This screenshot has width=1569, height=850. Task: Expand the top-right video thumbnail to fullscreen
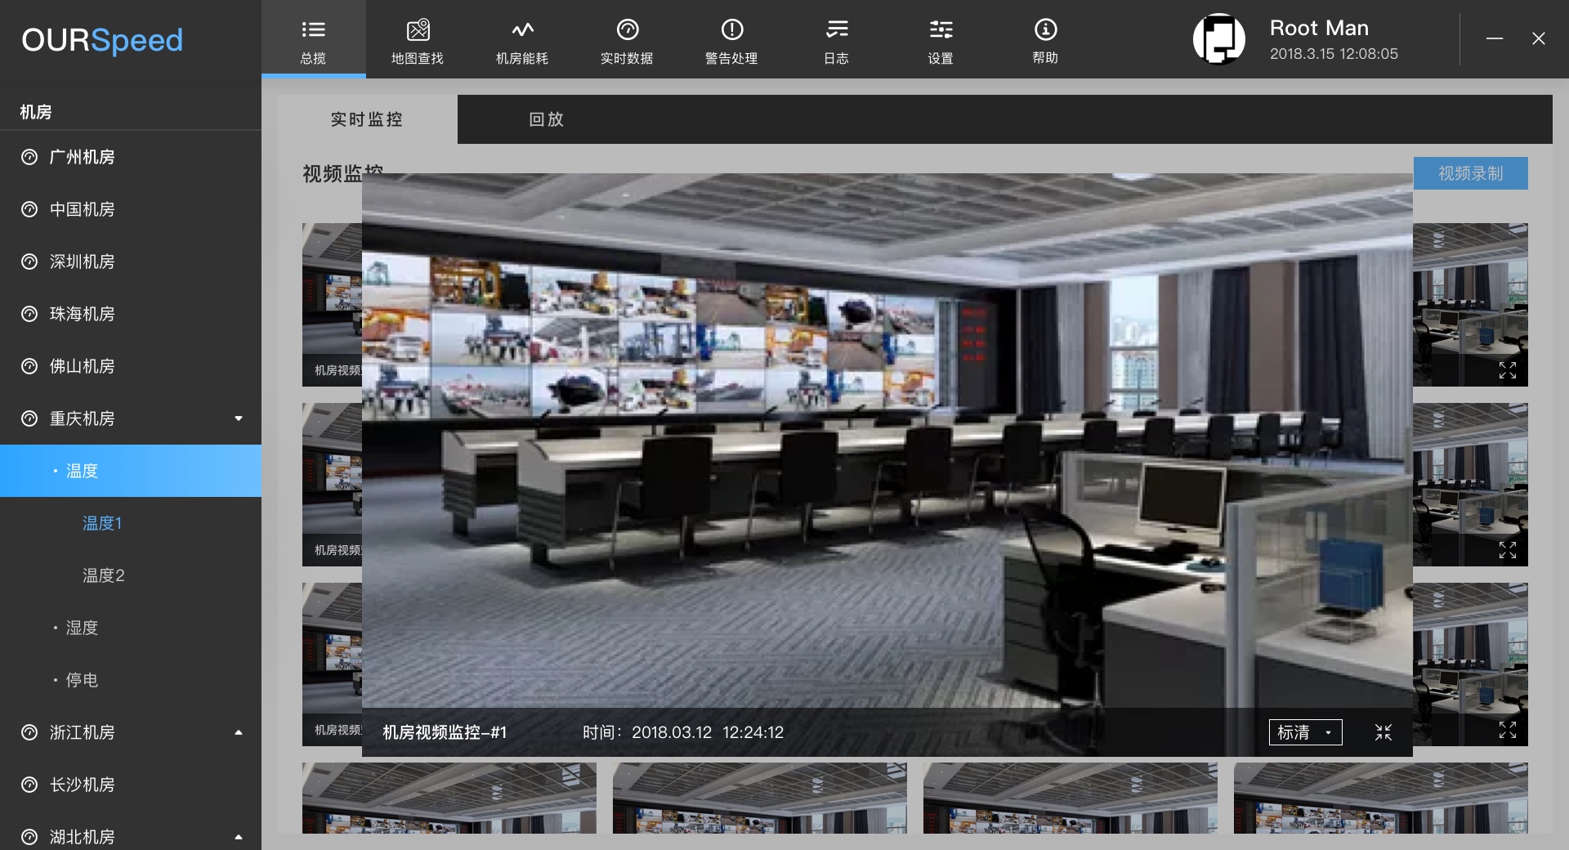[1508, 370]
